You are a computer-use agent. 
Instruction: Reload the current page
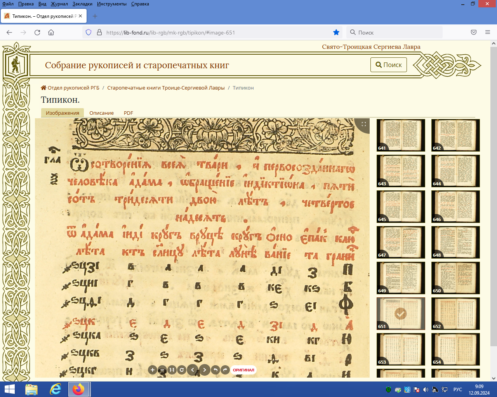pos(37,33)
